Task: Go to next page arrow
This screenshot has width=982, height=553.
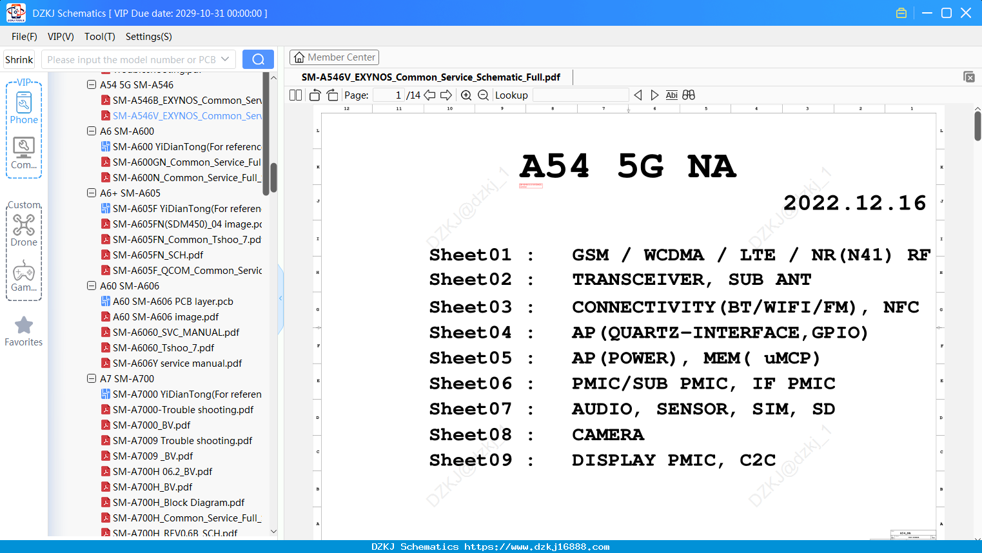Action: 446,95
